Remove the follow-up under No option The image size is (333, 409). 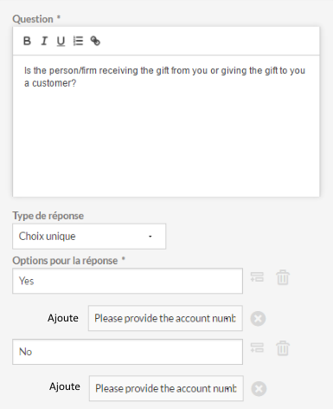click(x=259, y=389)
